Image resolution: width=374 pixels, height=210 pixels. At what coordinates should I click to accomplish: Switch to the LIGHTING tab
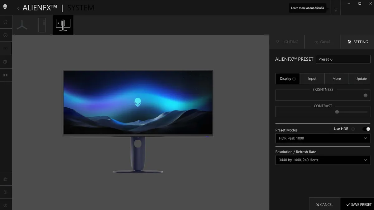[287, 42]
